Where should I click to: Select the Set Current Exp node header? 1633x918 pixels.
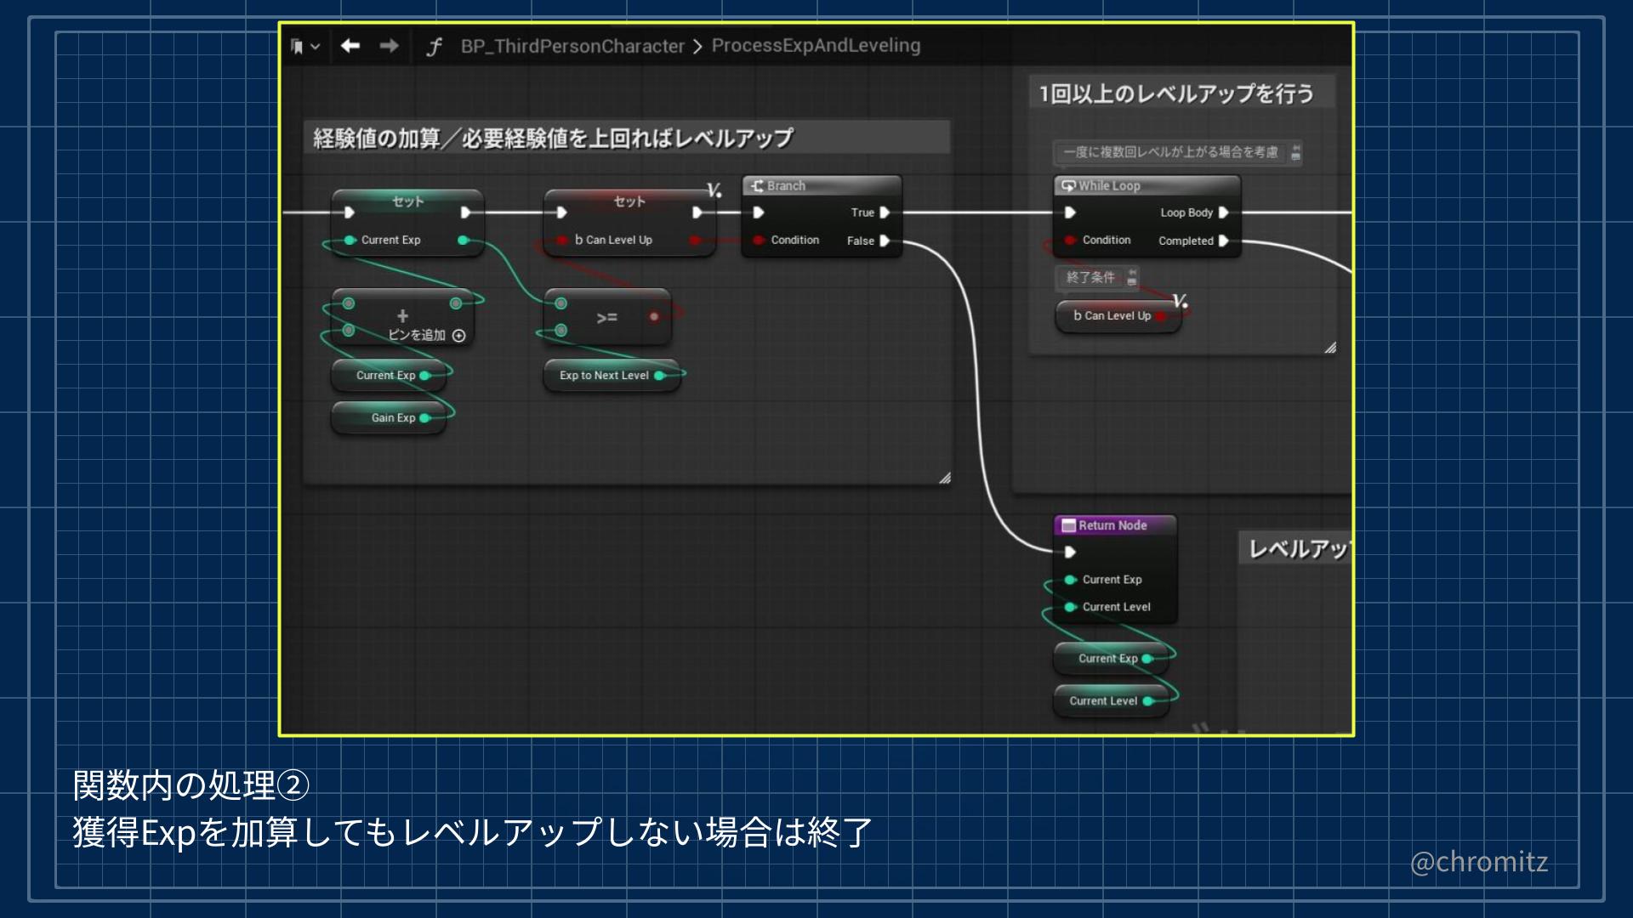[x=407, y=201]
